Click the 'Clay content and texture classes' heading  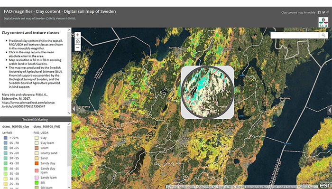[x=30, y=33]
